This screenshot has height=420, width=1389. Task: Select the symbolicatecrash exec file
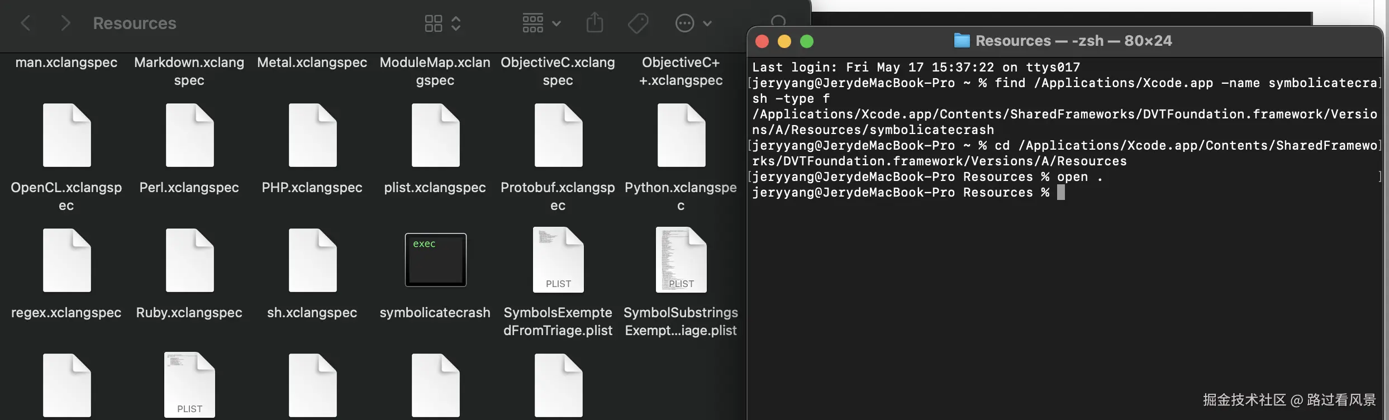tap(435, 260)
